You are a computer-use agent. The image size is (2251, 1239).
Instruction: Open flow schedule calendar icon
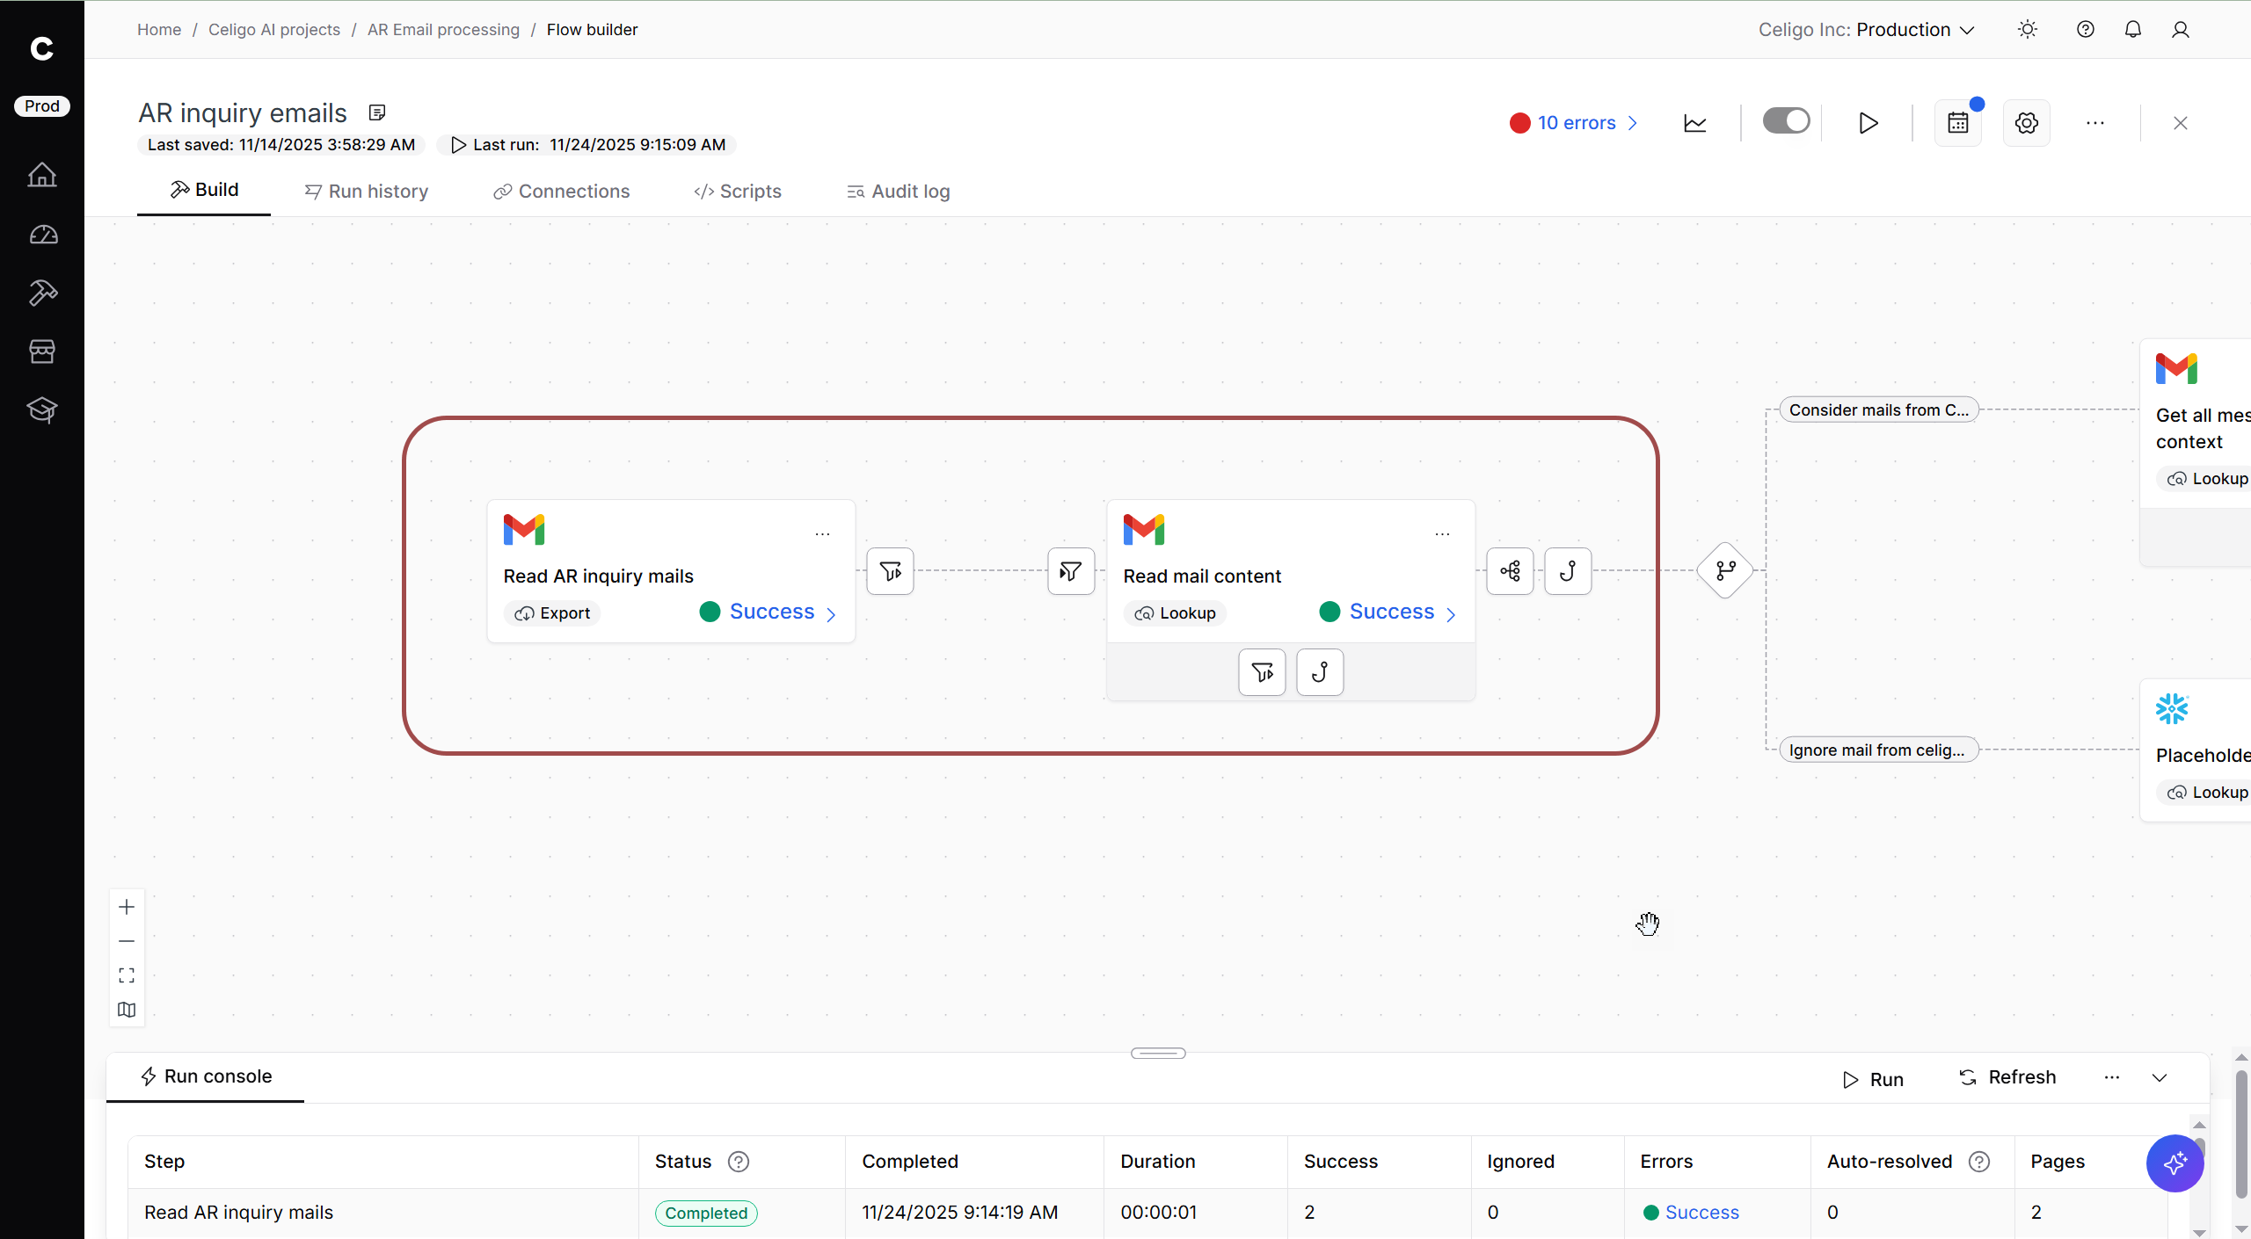(1958, 123)
